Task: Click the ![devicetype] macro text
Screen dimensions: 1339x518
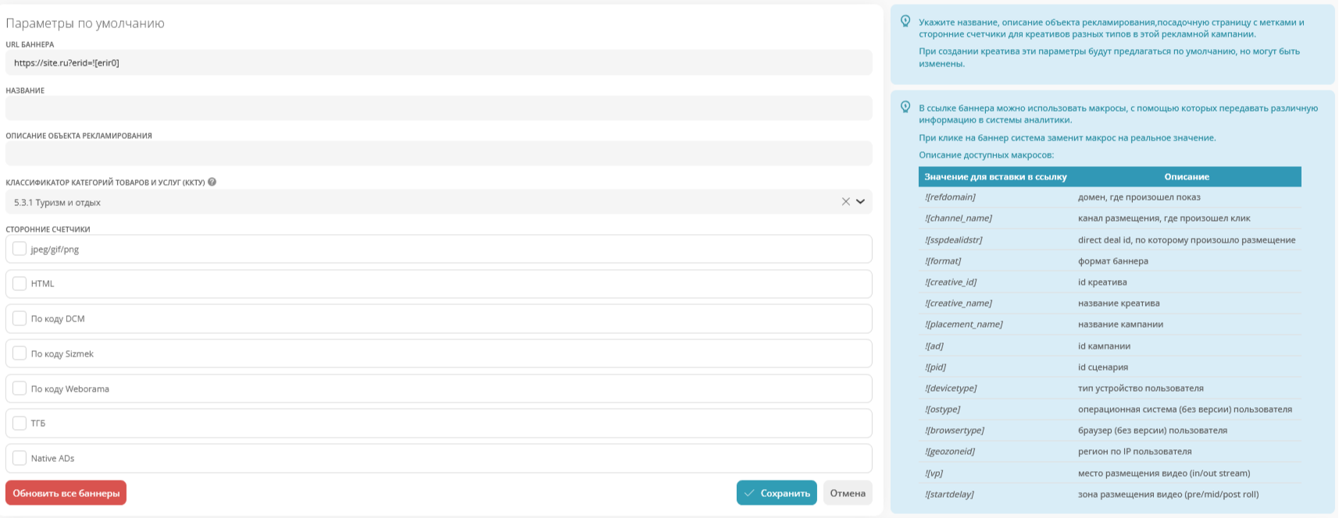Action: pyautogui.click(x=951, y=388)
